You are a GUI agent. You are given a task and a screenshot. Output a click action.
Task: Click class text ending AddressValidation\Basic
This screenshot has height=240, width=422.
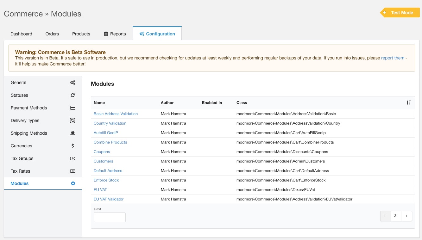(x=286, y=114)
